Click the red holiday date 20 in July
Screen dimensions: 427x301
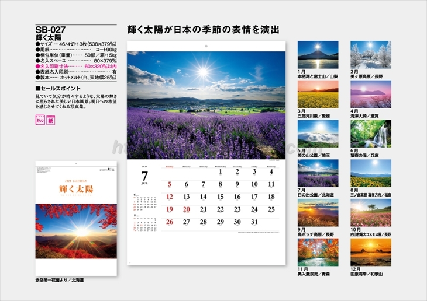(x=187, y=209)
